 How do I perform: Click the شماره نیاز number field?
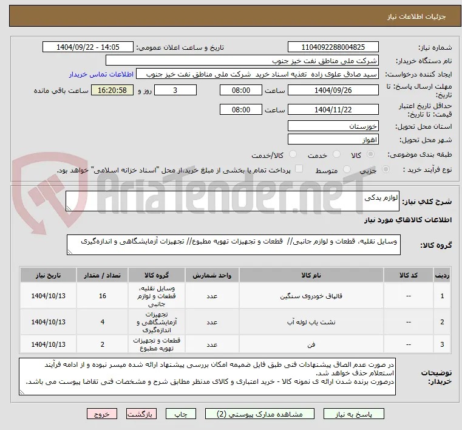[x=333, y=47]
